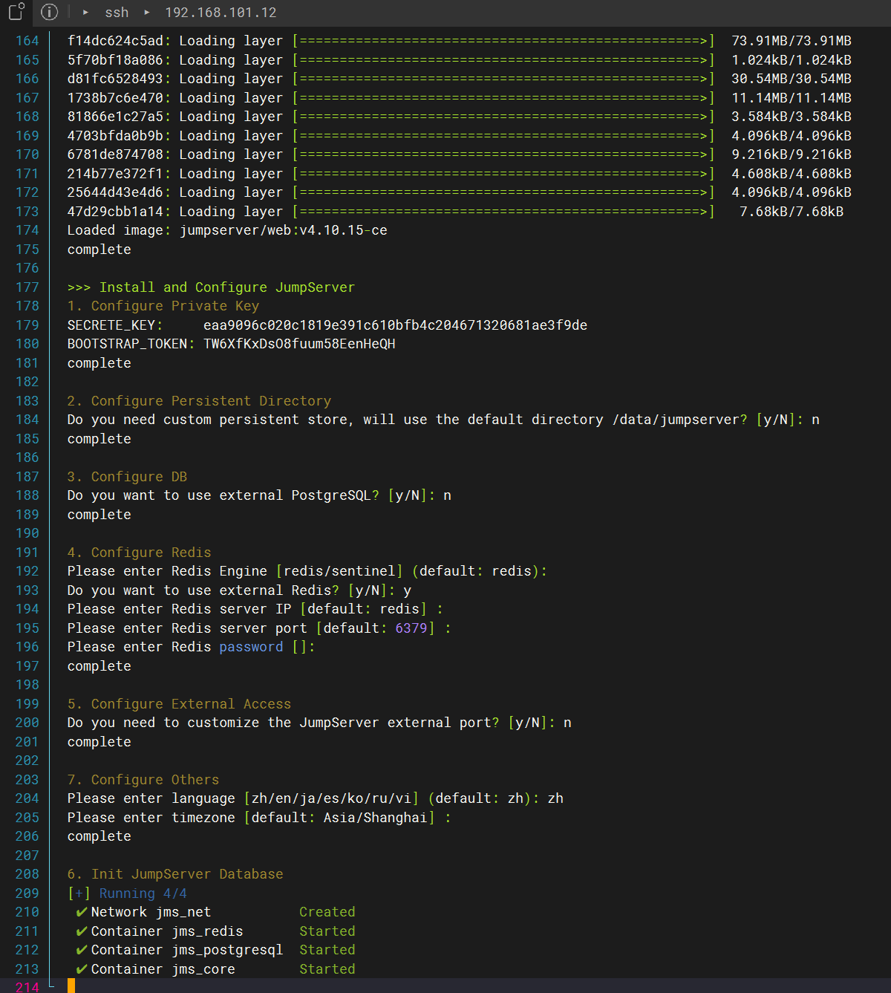Click the redis/sentinel engine option text
891x993 pixels.
click(339, 571)
